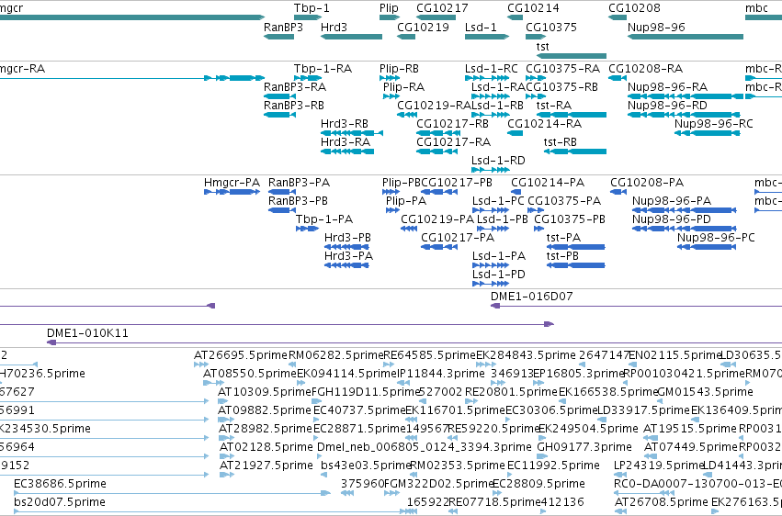Click protein Nup98-96-PA

pyautogui.click(x=685, y=210)
